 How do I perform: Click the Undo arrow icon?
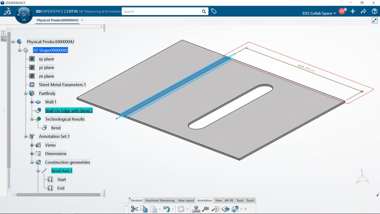pos(166,209)
